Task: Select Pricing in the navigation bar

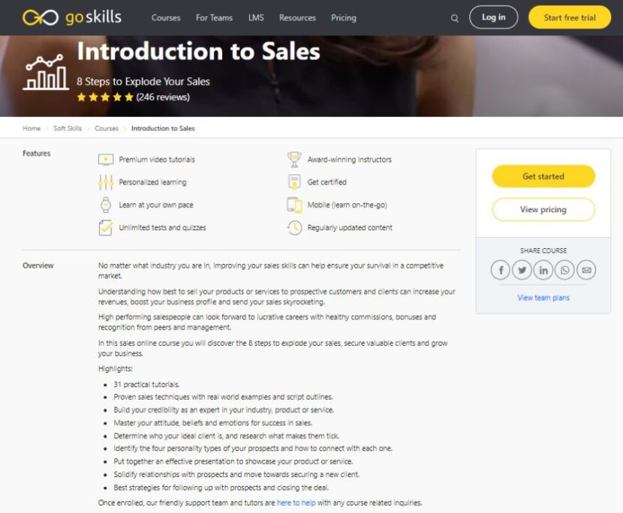Action: (x=344, y=16)
